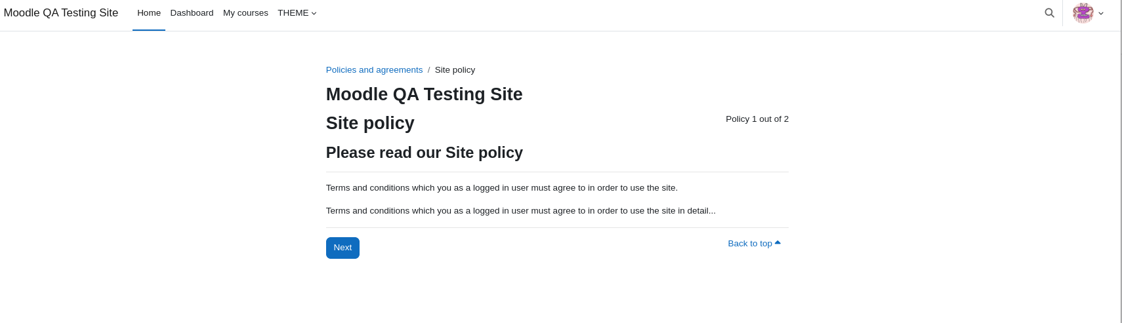The image size is (1122, 323).
Task: Click the Please read our Site policy heading
Action: [x=424, y=153]
